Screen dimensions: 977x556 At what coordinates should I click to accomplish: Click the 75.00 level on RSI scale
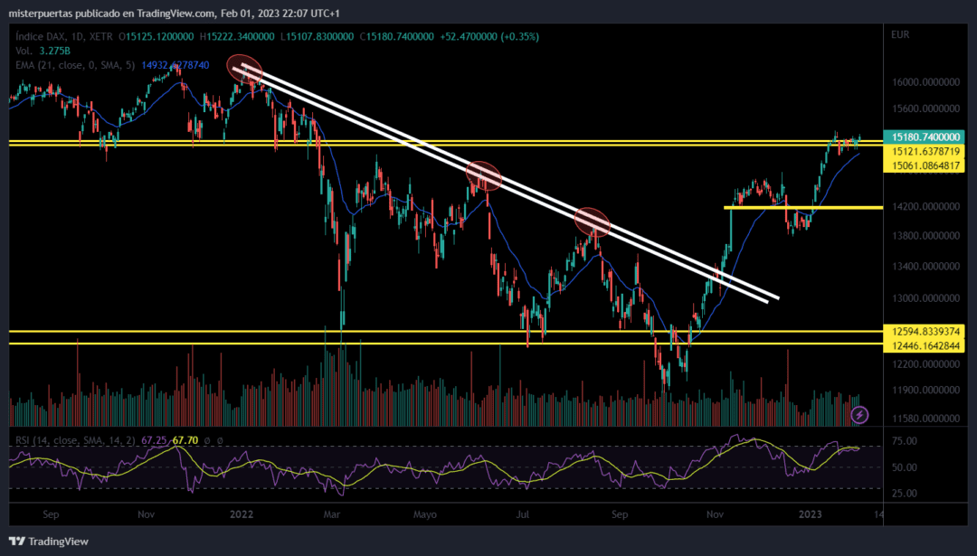[905, 441]
